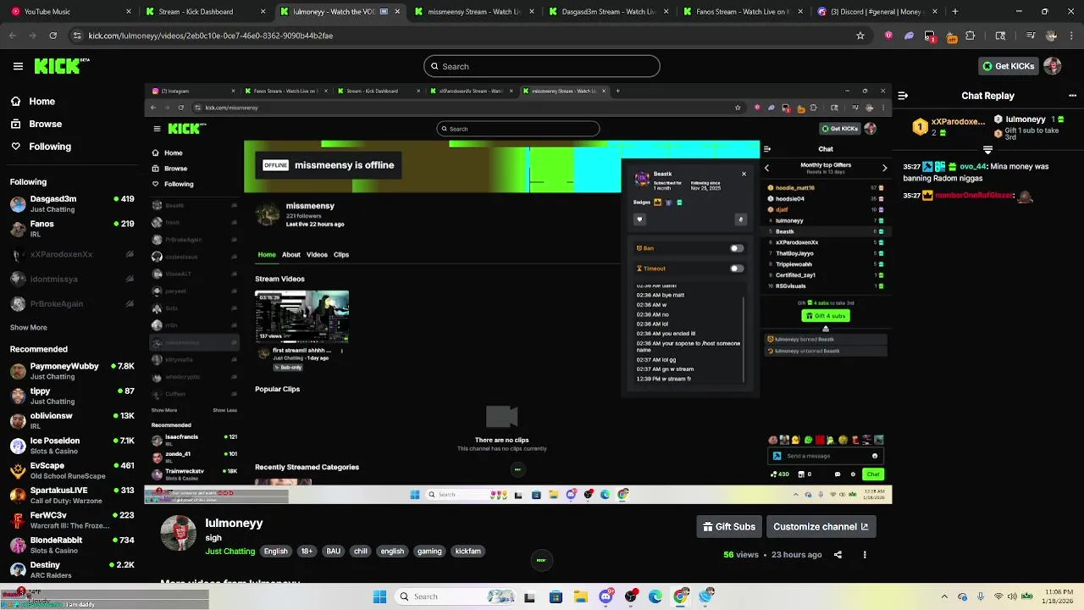Open the Chat Replay three-dot options
The image size is (1084, 610).
coord(1071,96)
